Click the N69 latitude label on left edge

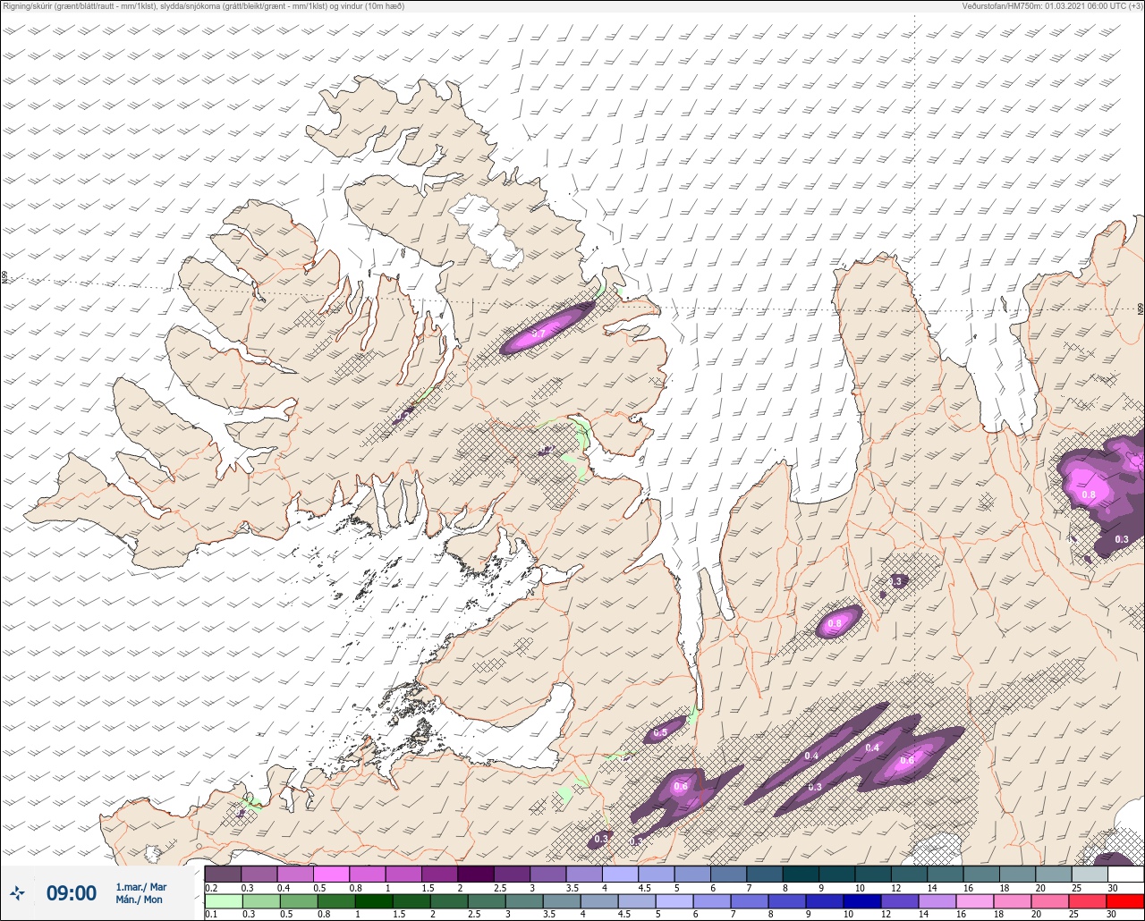[5, 279]
